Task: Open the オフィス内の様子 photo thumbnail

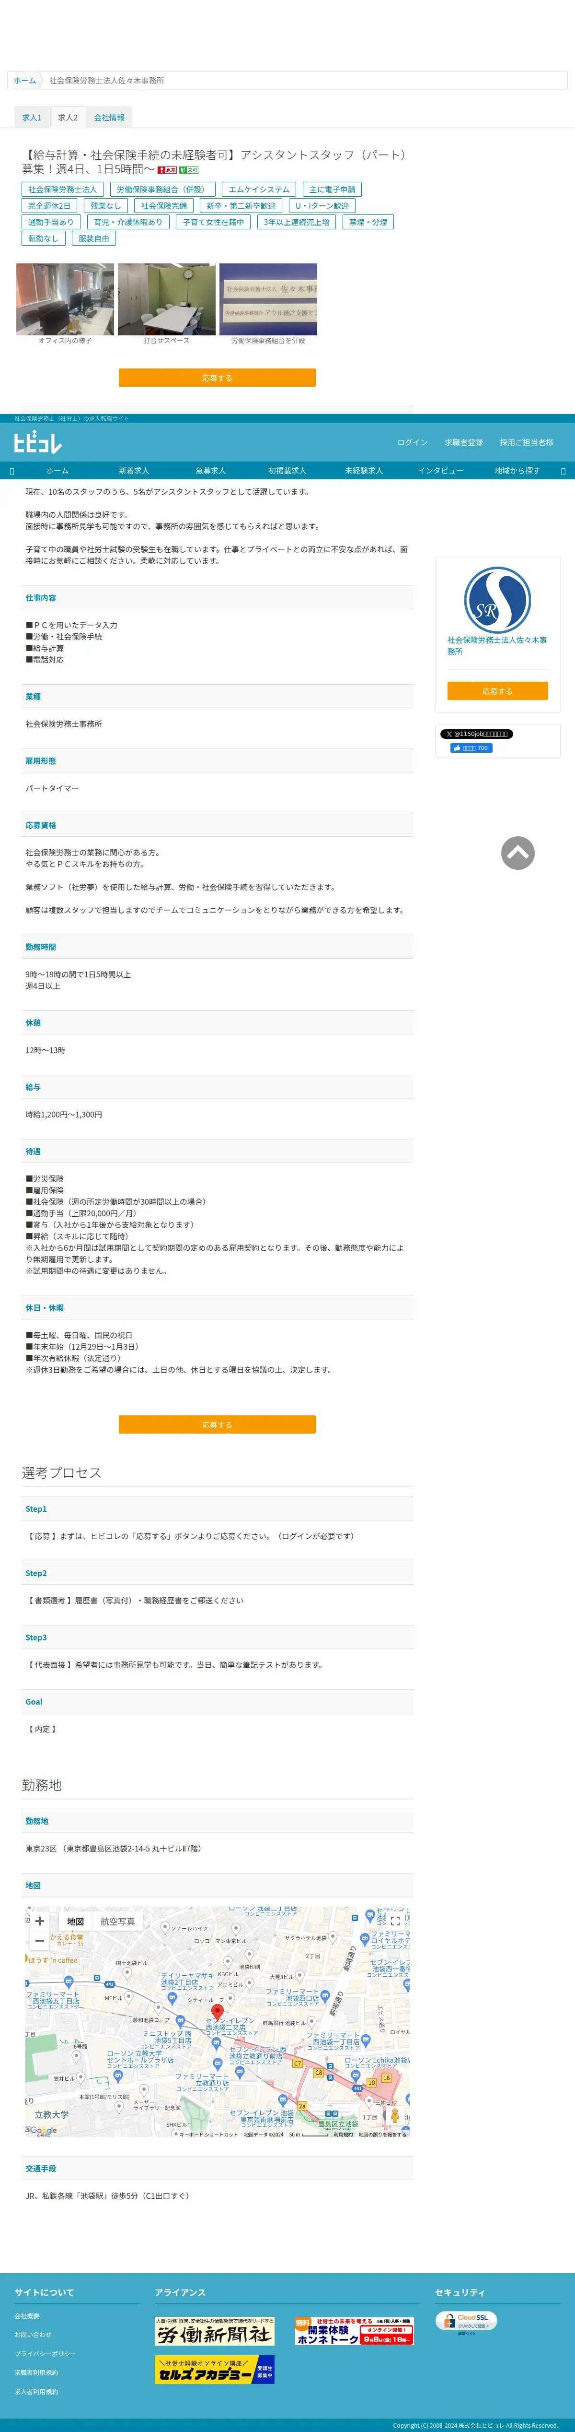Action: tap(65, 299)
